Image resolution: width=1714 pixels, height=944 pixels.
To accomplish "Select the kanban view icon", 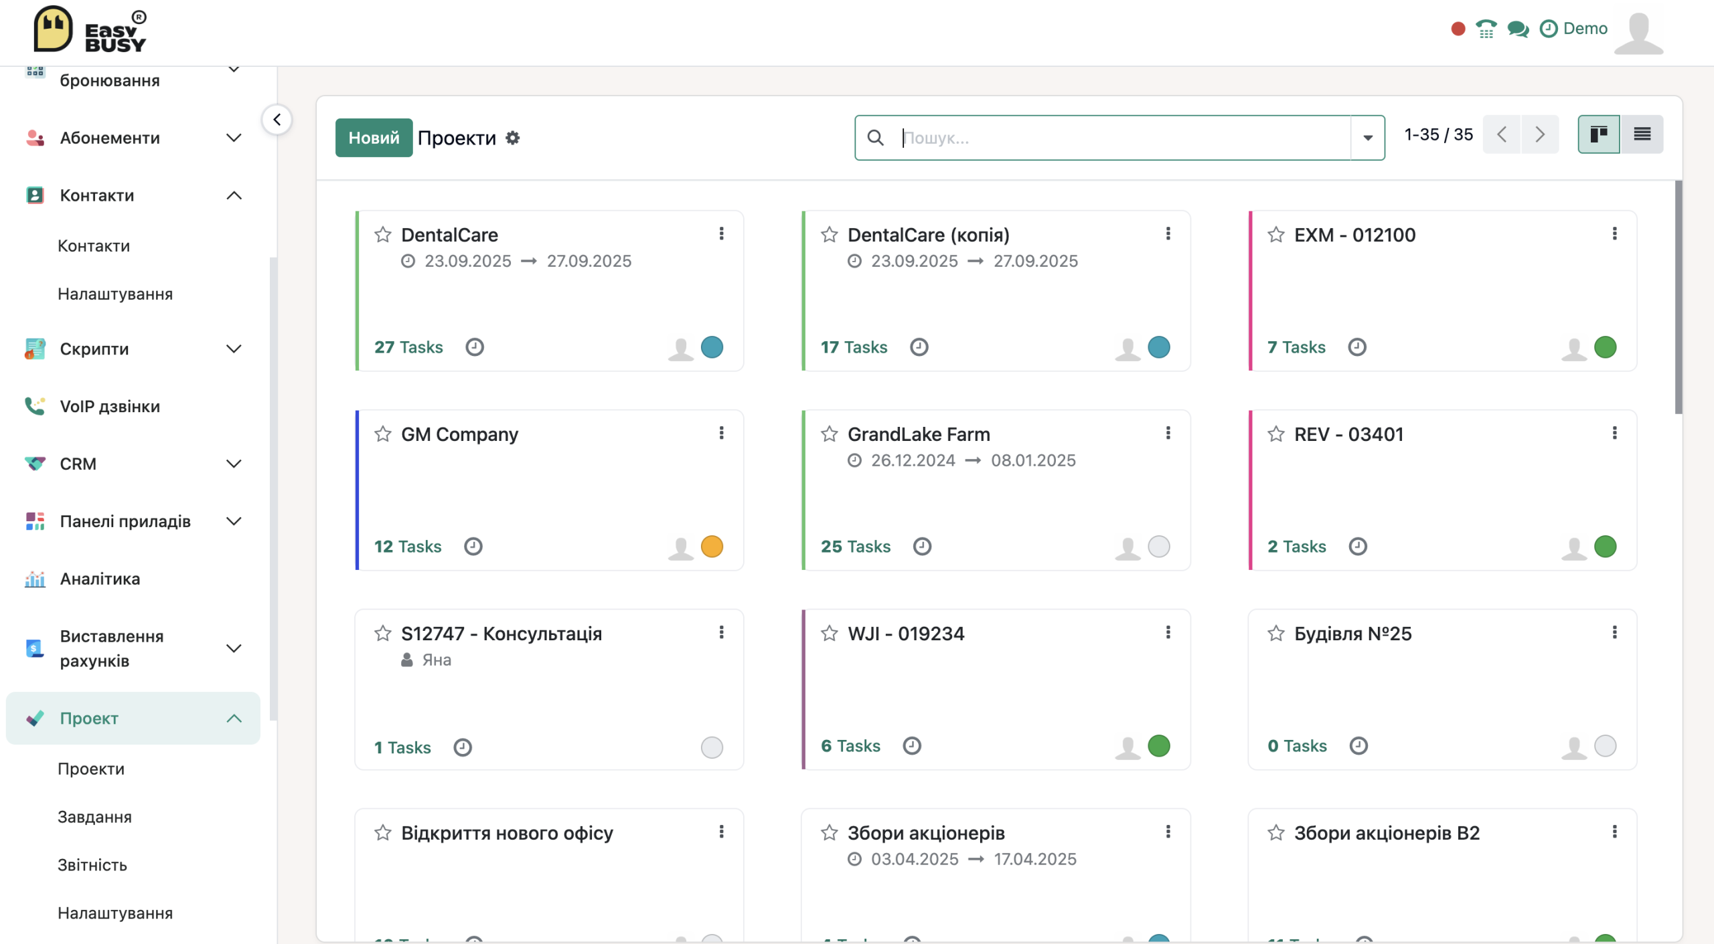I will coord(1599,134).
